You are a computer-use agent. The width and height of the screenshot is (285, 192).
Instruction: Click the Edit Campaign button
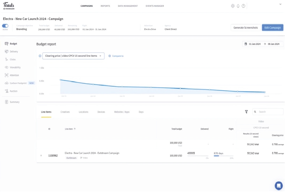coord(272,28)
